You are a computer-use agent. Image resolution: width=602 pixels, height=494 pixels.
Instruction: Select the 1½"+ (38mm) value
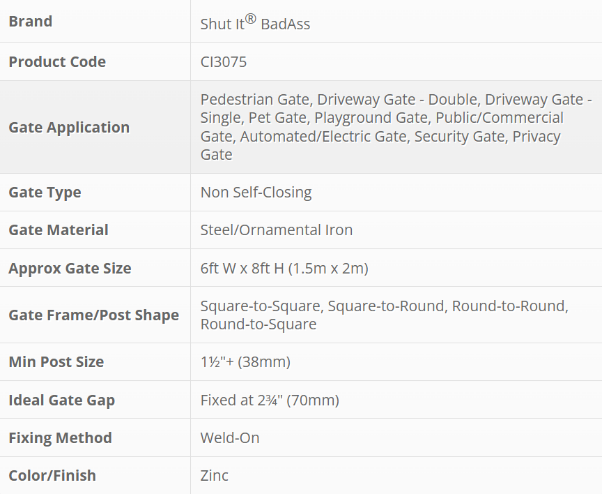245,362
